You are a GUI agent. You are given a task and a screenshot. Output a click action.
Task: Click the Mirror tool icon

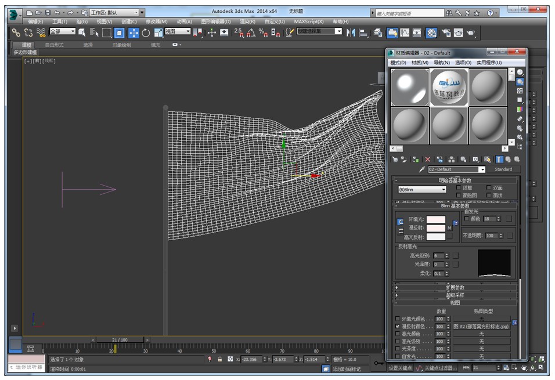(351, 33)
